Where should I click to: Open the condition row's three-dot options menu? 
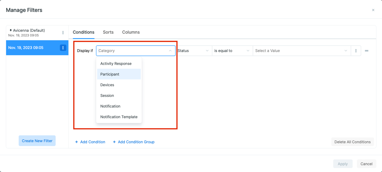click(356, 51)
